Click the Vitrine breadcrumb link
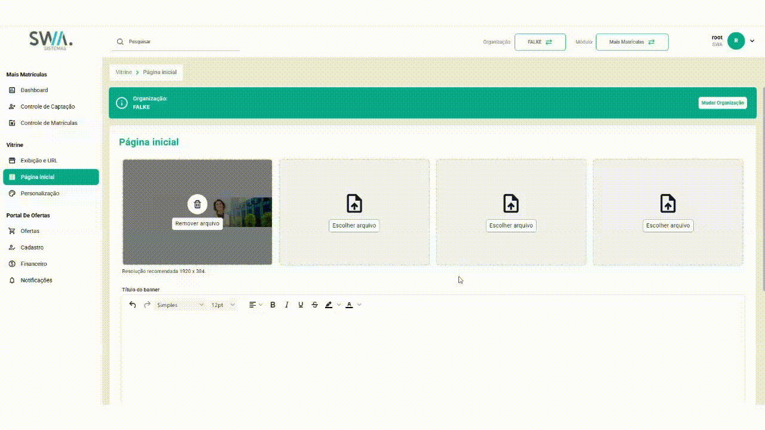Image resolution: width=765 pixels, height=430 pixels. [x=124, y=72]
